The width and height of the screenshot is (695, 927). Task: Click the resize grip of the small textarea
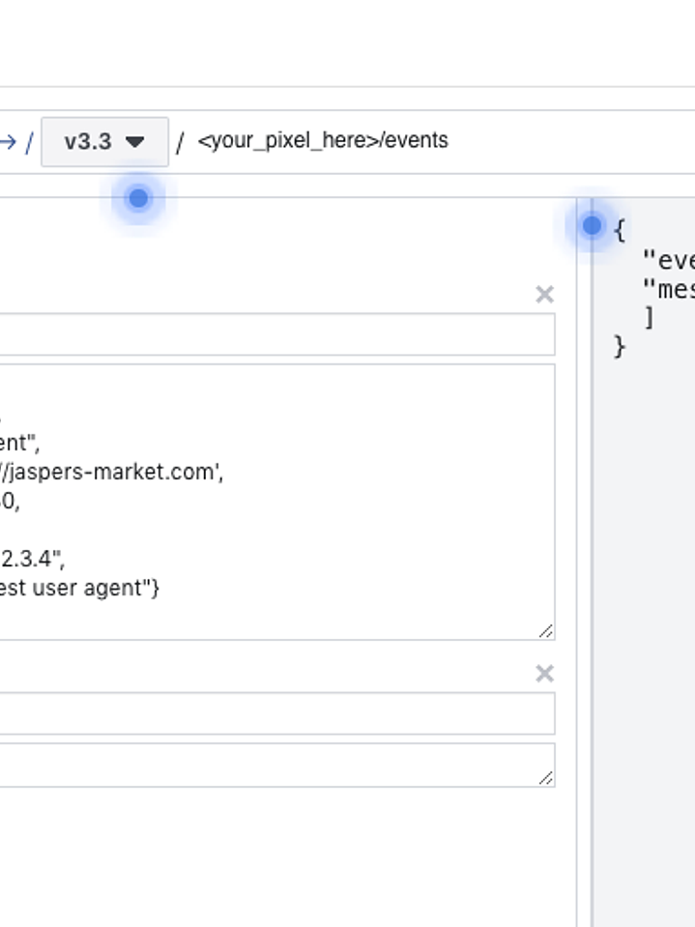546,777
